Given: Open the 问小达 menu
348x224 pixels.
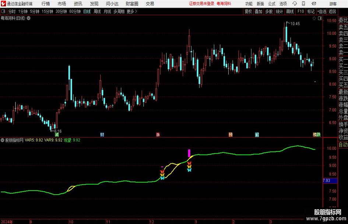Looking at the screenshot, I should click(x=112, y=4).
